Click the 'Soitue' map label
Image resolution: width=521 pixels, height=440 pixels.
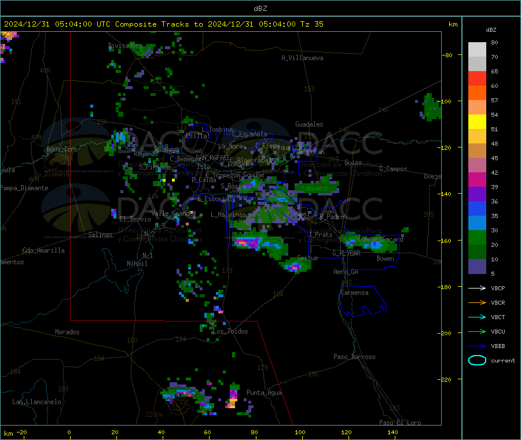307,258
